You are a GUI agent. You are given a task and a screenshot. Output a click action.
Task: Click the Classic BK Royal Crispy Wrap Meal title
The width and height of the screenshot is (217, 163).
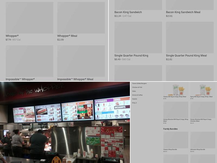(175, 97)
